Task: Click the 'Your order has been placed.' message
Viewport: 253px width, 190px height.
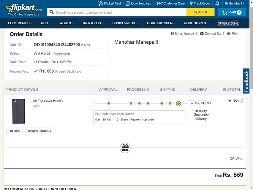Action: click(x=115, y=114)
